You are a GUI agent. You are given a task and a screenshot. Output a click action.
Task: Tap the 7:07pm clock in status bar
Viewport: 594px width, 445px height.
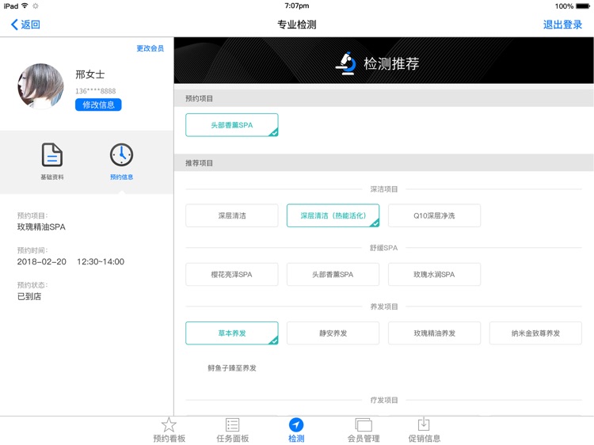click(297, 6)
